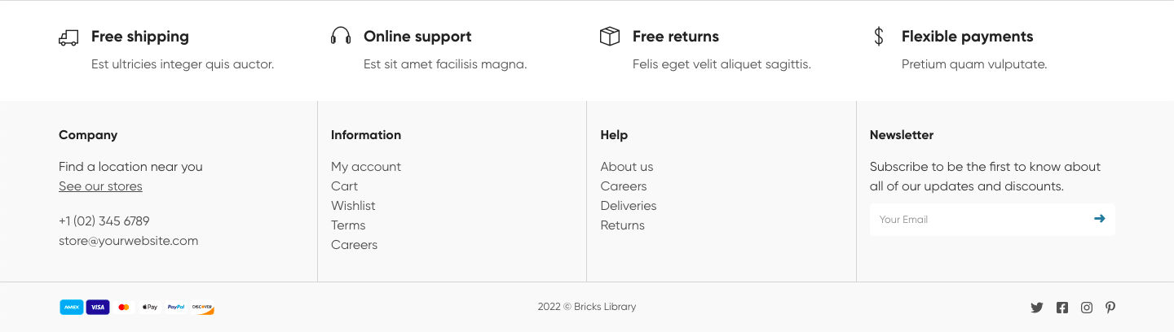Open the Returns help link
This screenshot has width=1174, height=332.
(623, 225)
